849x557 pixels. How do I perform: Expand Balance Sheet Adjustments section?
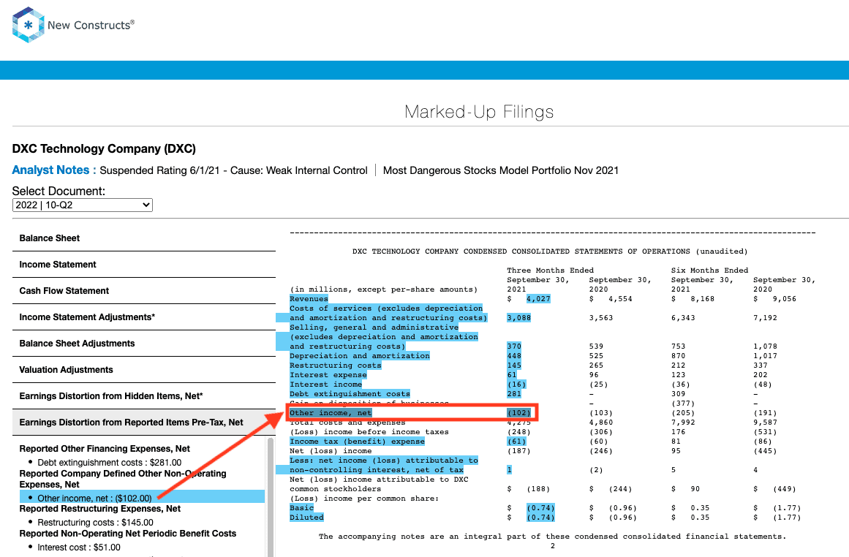[144, 344]
